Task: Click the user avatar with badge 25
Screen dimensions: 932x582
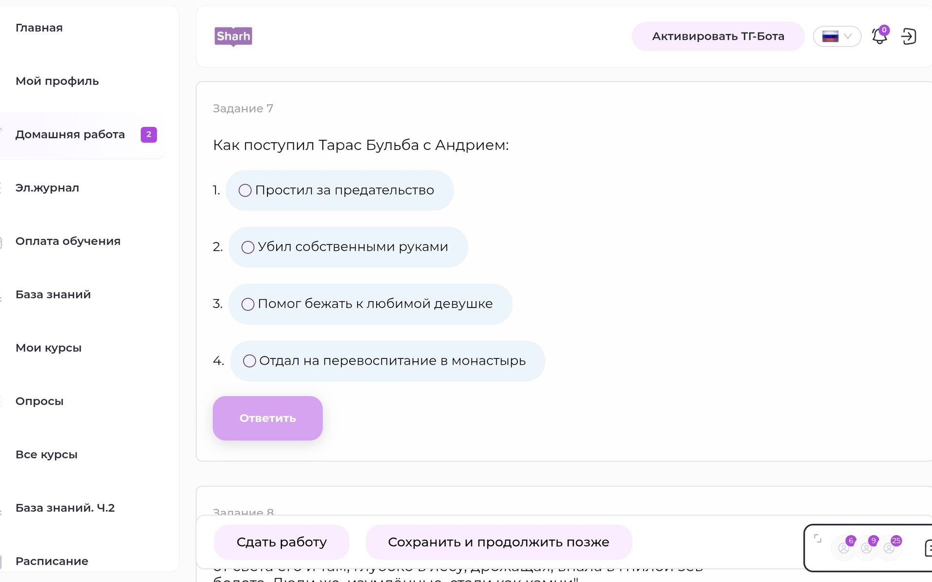Action: pyautogui.click(x=889, y=548)
